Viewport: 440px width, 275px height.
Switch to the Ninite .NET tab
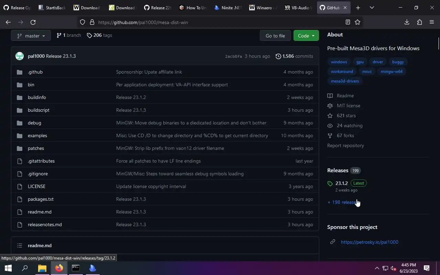[x=227, y=8]
